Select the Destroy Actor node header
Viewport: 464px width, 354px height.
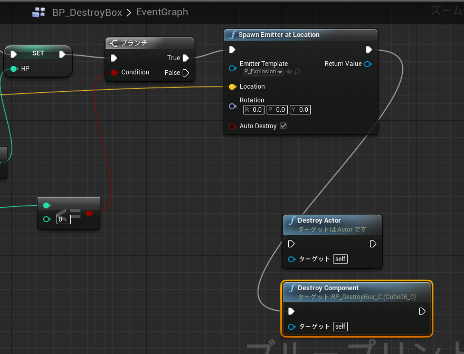(x=333, y=225)
